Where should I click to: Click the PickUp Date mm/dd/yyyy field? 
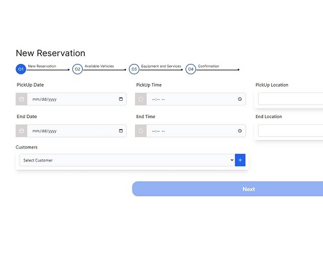click(x=77, y=99)
